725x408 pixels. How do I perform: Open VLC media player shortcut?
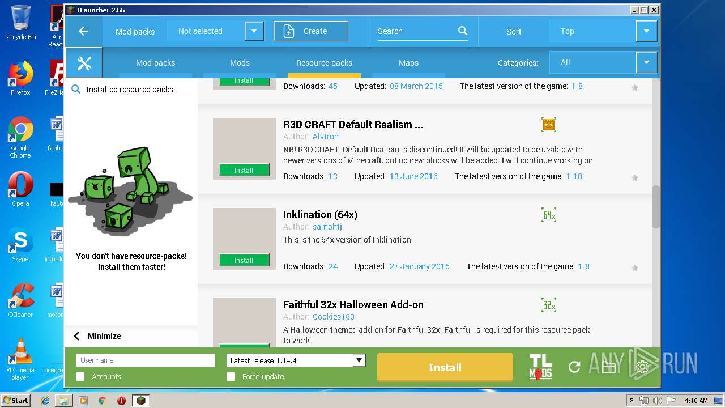click(20, 360)
